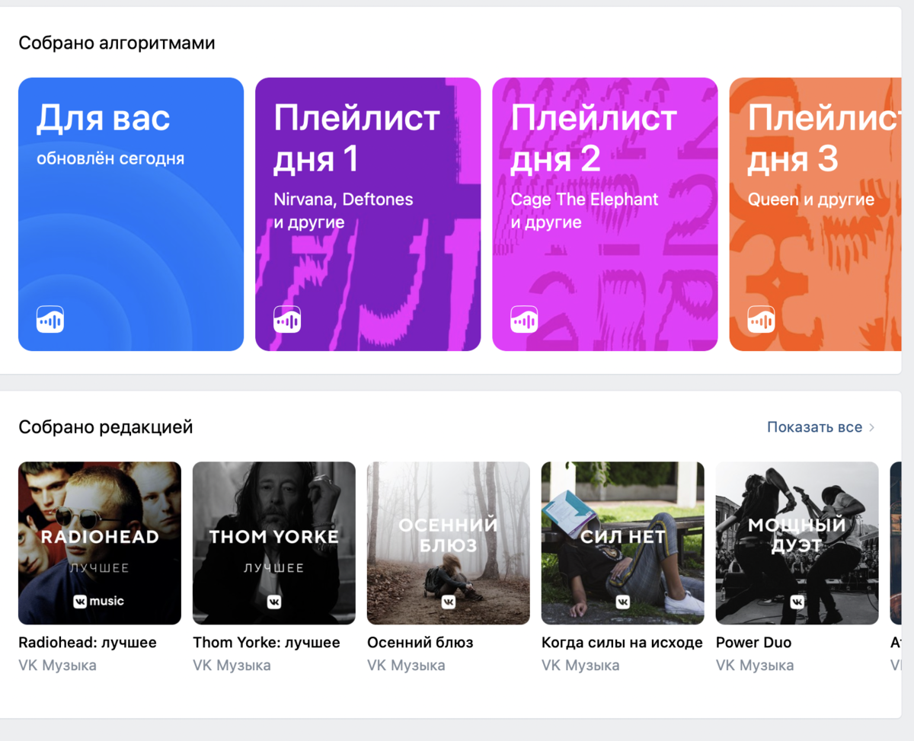Click the VK music logo on the Radiohead cover
Image resolution: width=914 pixels, height=741 pixels.
[99, 602]
